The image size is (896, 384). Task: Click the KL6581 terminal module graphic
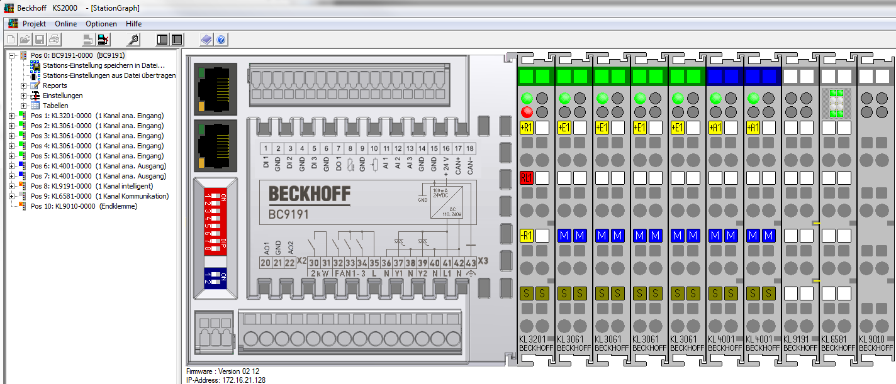837,208
